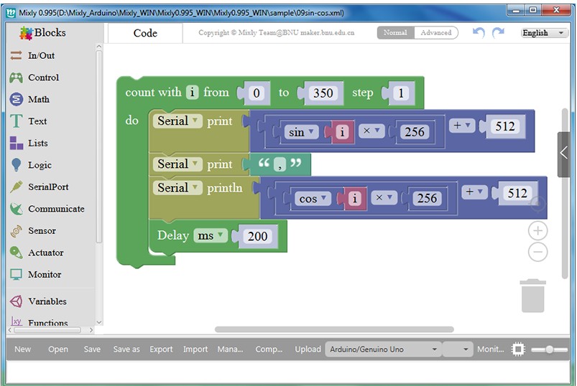Click the 350 value field in count block

click(323, 93)
